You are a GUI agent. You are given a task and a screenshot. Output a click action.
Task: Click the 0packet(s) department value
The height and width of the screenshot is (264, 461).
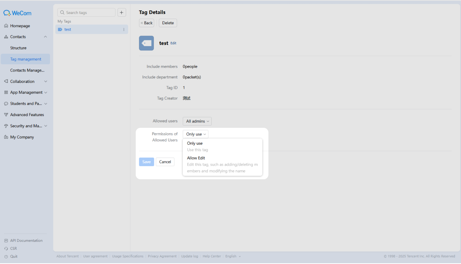pos(192,77)
